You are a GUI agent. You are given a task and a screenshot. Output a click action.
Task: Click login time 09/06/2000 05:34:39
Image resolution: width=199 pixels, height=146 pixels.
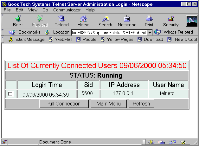coord(46,95)
